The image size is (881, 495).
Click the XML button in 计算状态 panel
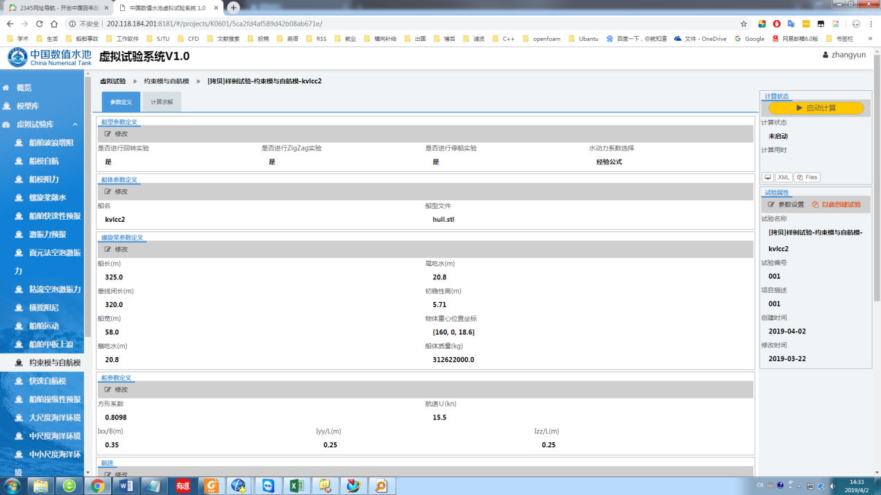[x=783, y=177]
